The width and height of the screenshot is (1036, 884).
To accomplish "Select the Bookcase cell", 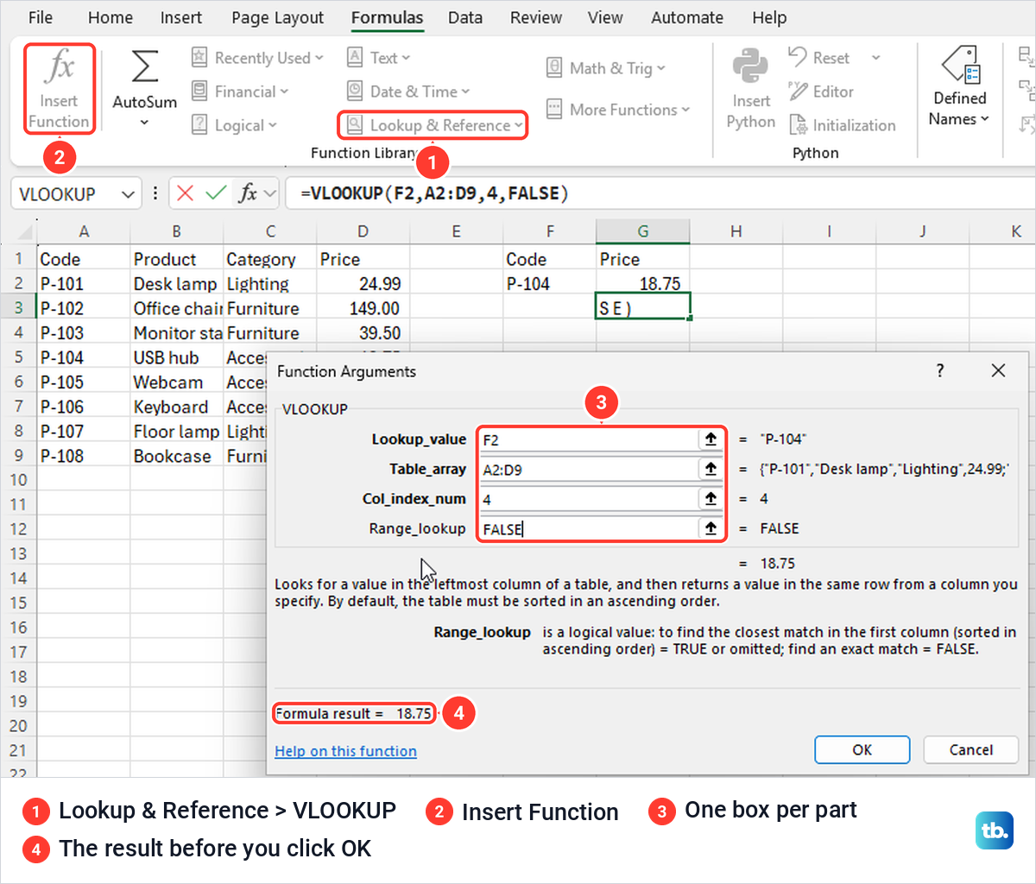I will (x=176, y=456).
